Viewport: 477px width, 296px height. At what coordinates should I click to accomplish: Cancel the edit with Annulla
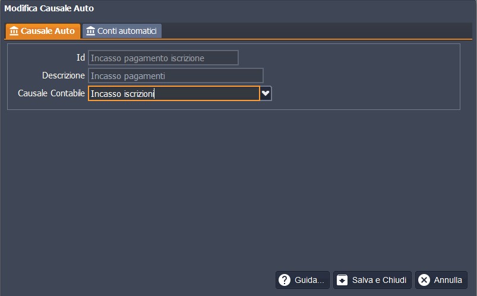click(x=441, y=280)
